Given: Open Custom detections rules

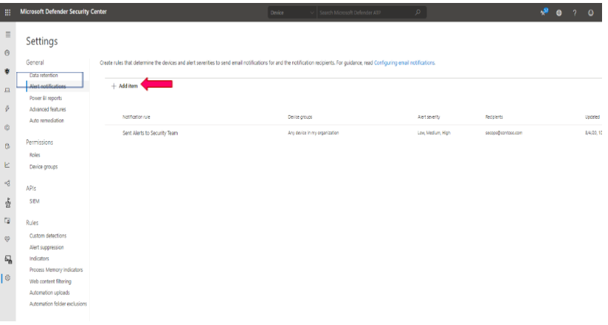Looking at the screenshot, I should tap(48, 236).
